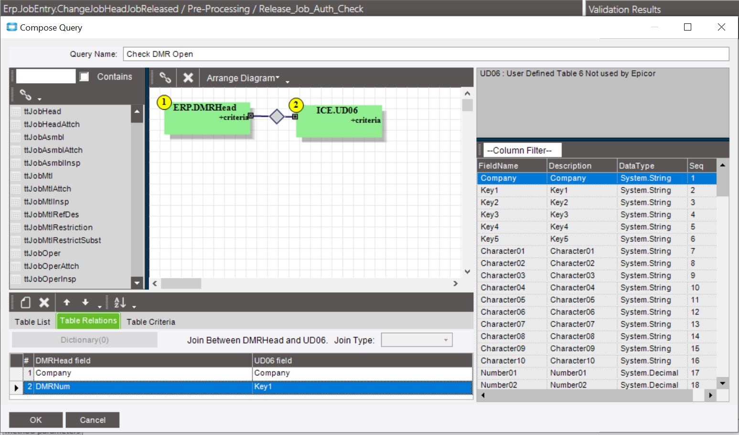Click the UD06 field Key1 cell
Image resolution: width=739 pixels, height=435 pixels.
(x=362, y=387)
